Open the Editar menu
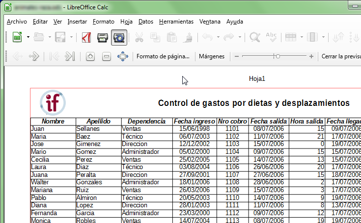 [x=40, y=22]
